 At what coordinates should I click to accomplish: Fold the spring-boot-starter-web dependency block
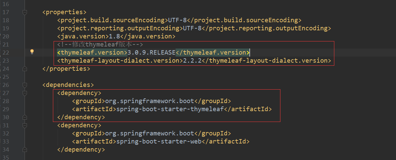(x=24, y=125)
